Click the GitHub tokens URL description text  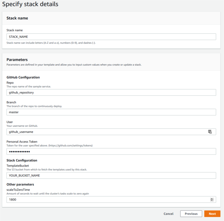point(49,146)
